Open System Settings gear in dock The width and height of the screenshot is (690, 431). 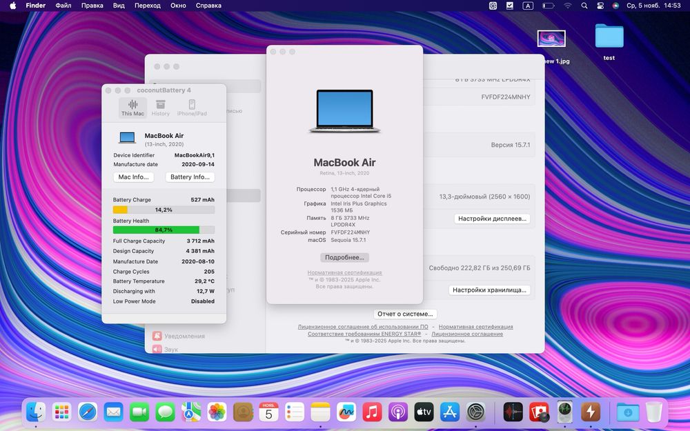tap(475, 412)
